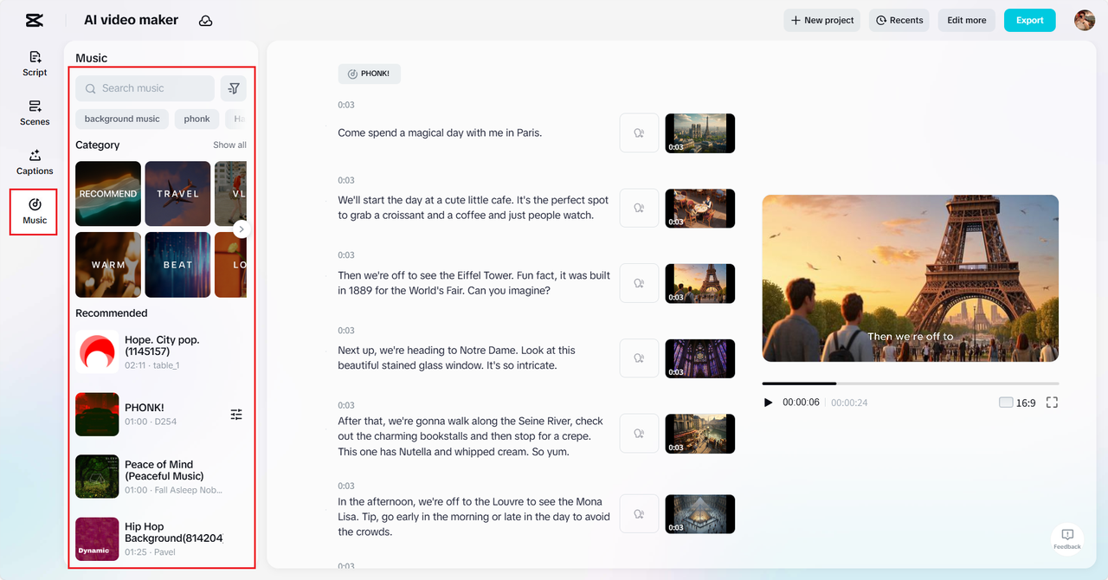
Task: Click the Notre Dame script paragraph
Action: [x=457, y=358]
